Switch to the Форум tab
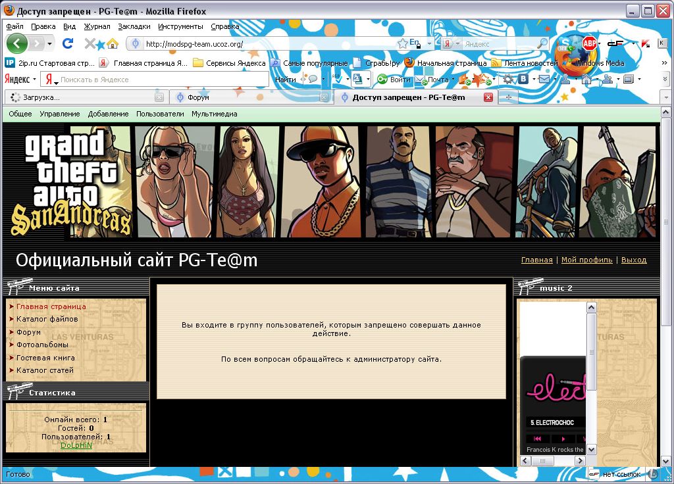This screenshot has height=484, width=674. [251, 97]
